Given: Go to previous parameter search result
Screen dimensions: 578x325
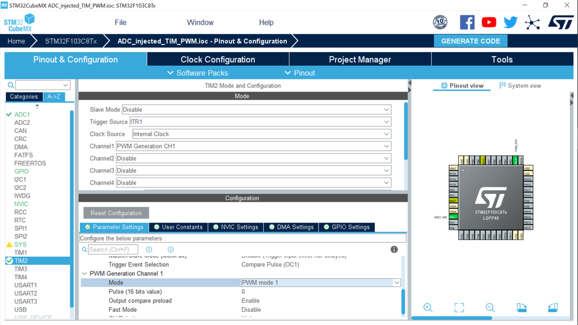Looking at the screenshot, I should click(x=149, y=249).
